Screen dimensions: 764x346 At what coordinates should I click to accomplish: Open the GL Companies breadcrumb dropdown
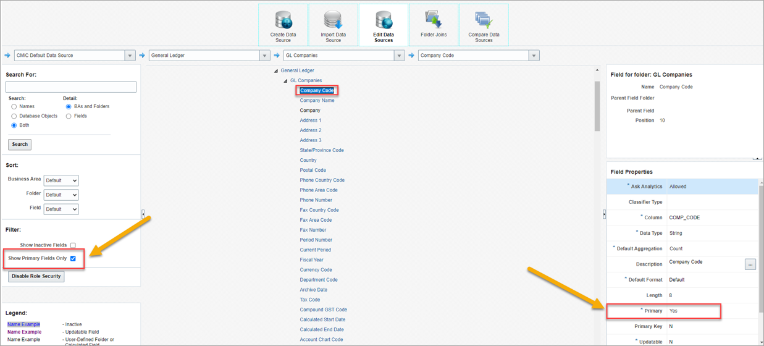pyautogui.click(x=399, y=56)
